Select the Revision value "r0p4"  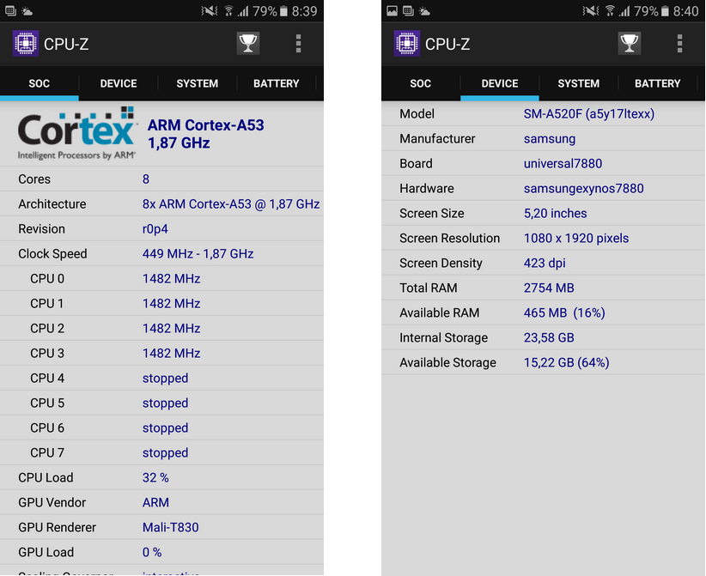[x=155, y=229]
